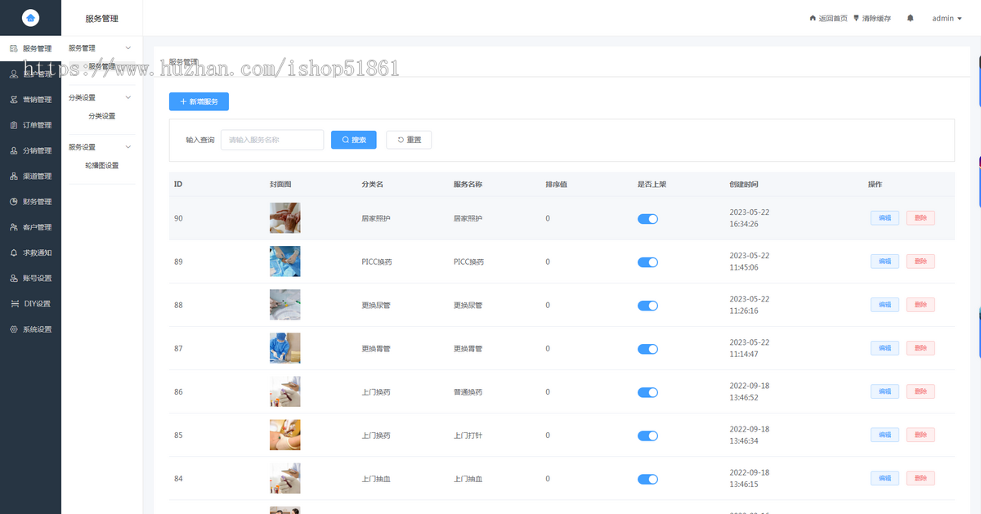The image size is (981, 514).
Task: Open cover thumbnail for ID 85
Action: point(284,435)
